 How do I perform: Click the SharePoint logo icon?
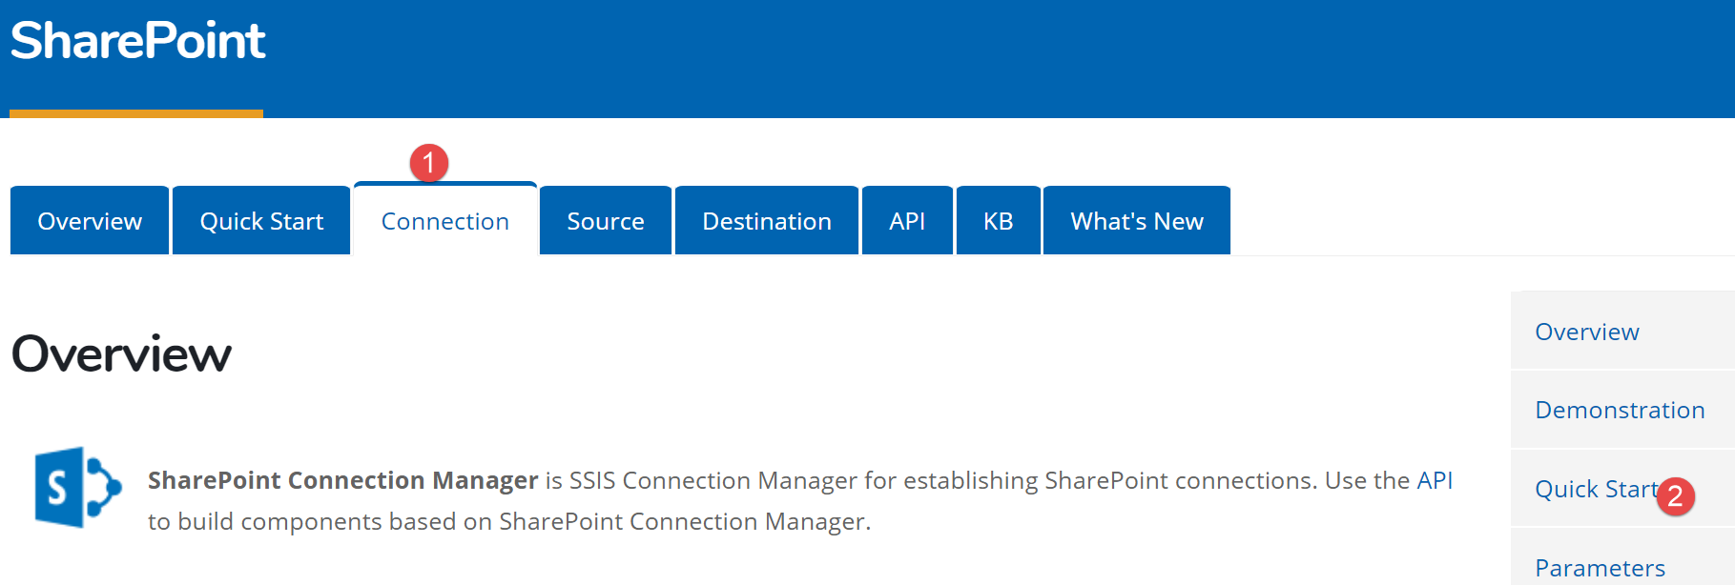[x=77, y=487]
